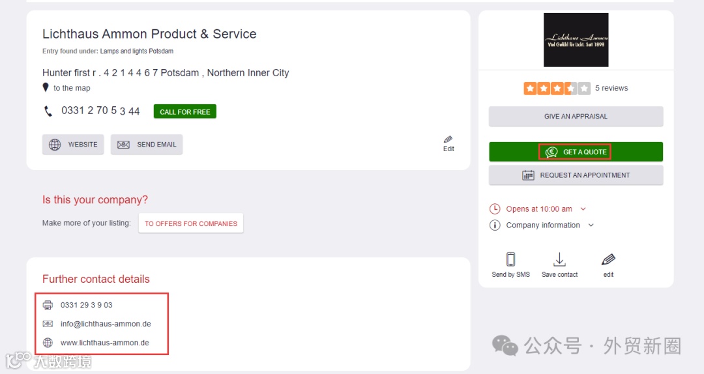Click the company information info icon
This screenshot has width=704, height=374.
[495, 225]
